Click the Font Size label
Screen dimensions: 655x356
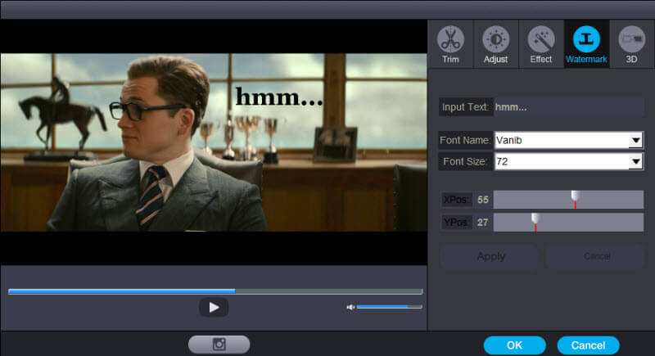click(x=466, y=161)
